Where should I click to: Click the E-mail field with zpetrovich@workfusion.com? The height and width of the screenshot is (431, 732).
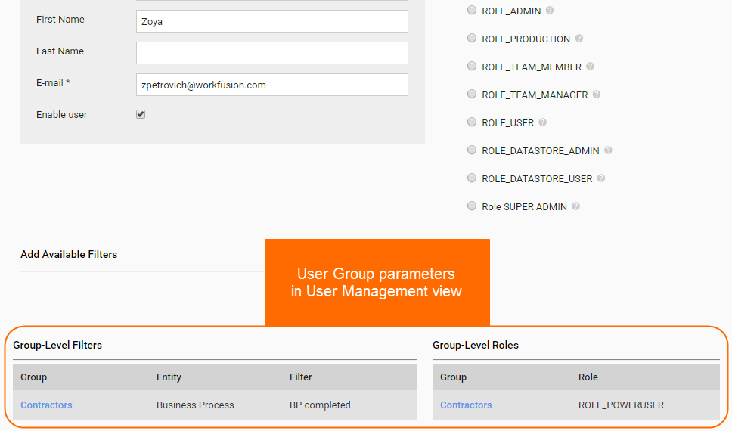[272, 85]
